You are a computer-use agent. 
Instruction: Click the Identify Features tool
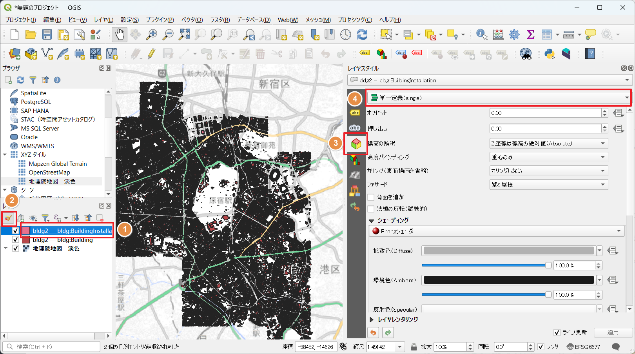click(x=482, y=34)
